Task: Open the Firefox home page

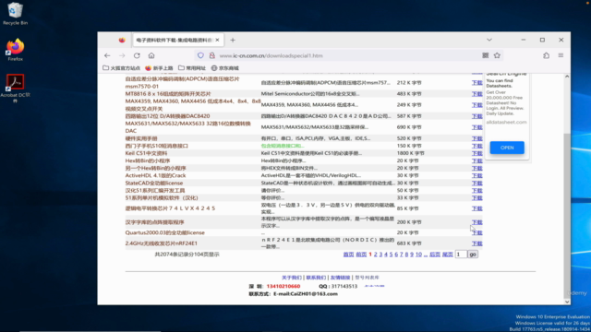Action: click(151, 55)
